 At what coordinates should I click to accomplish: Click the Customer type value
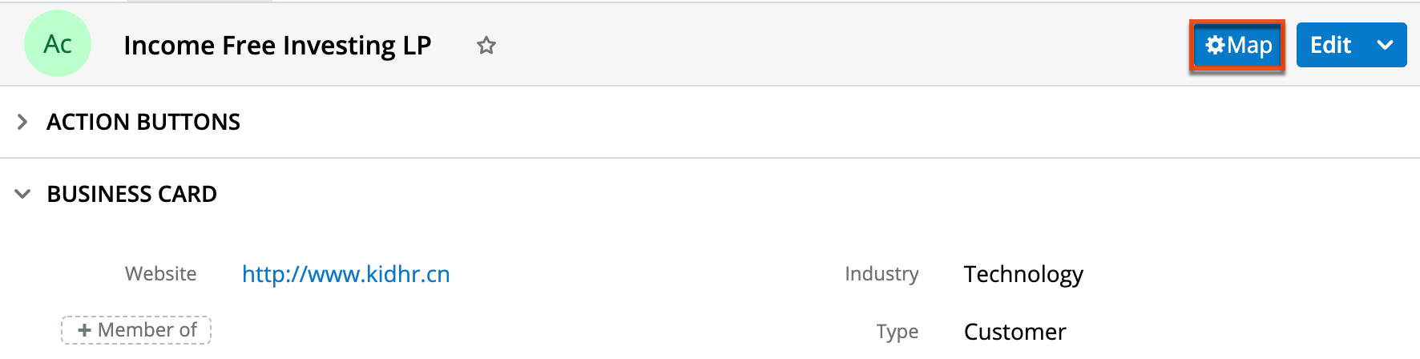click(1015, 332)
